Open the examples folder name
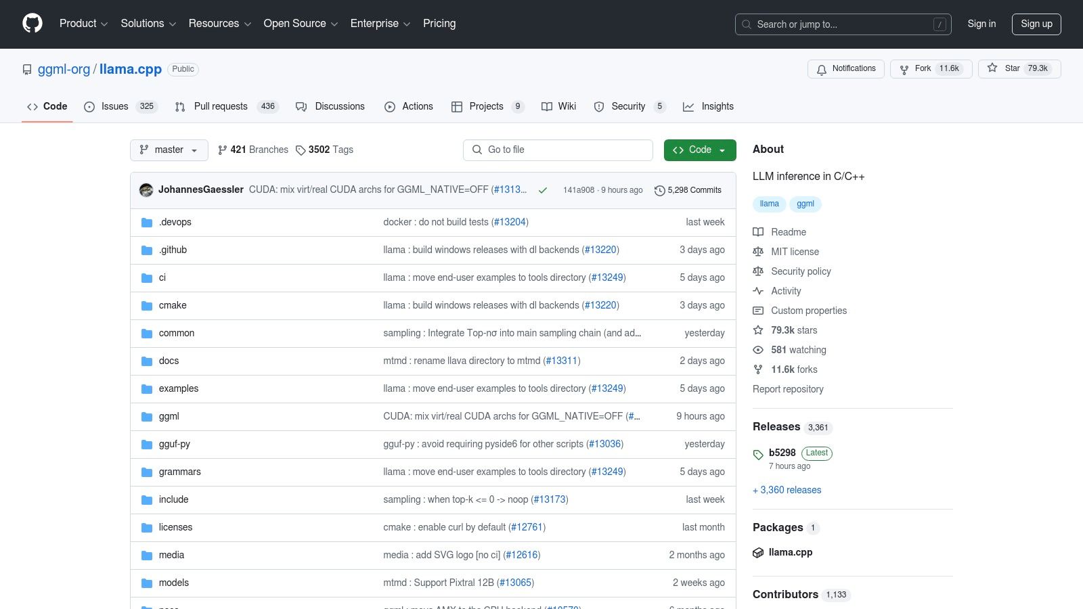1083x609 pixels. (x=179, y=389)
